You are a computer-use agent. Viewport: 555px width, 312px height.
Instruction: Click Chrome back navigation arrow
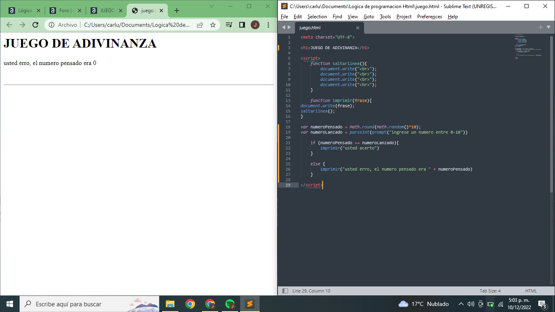9,25
